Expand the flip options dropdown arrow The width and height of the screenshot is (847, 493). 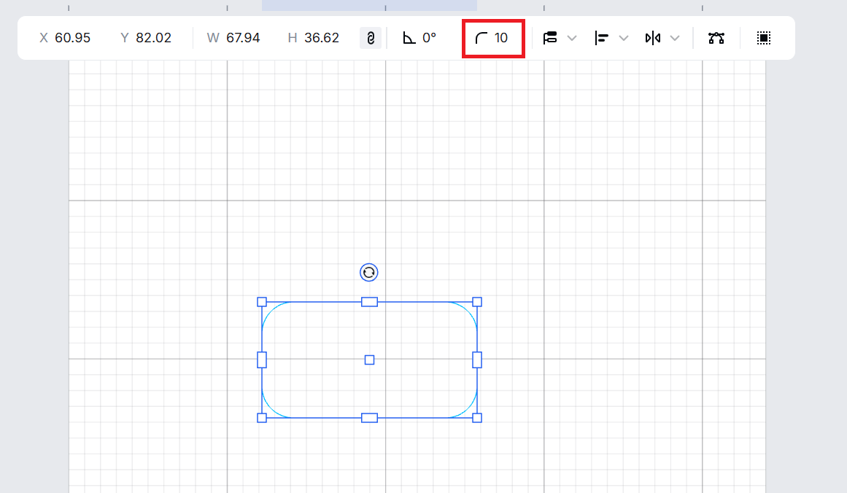point(675,38)
